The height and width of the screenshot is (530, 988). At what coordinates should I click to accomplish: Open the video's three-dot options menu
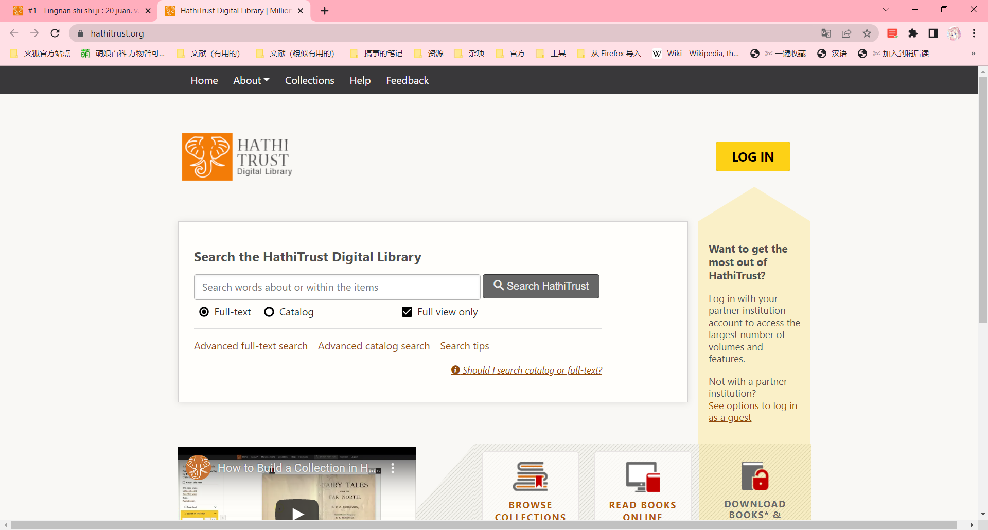click(393, 468)
